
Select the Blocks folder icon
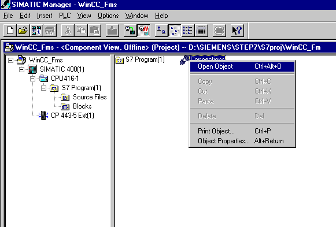pyautogui.click(x=65, y=106)
